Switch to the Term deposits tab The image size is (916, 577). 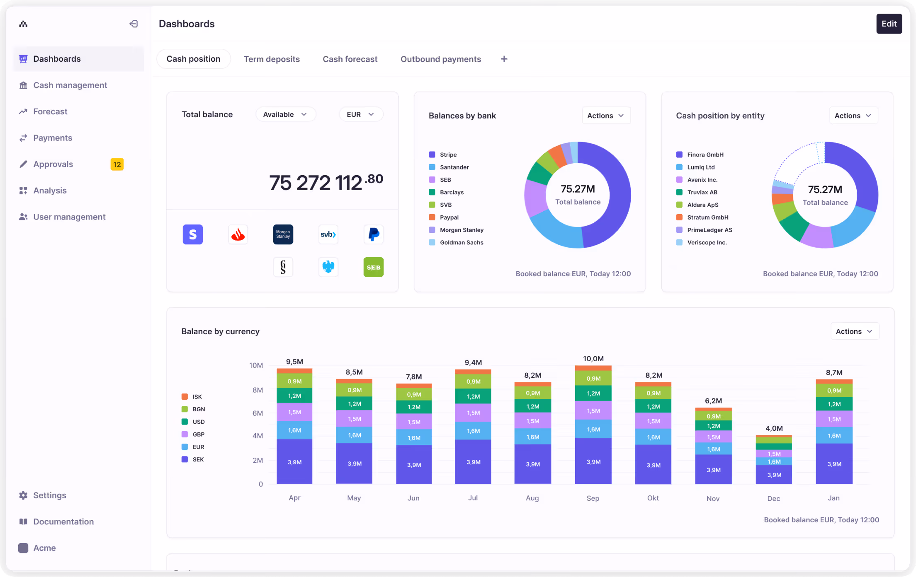(272, 59)
